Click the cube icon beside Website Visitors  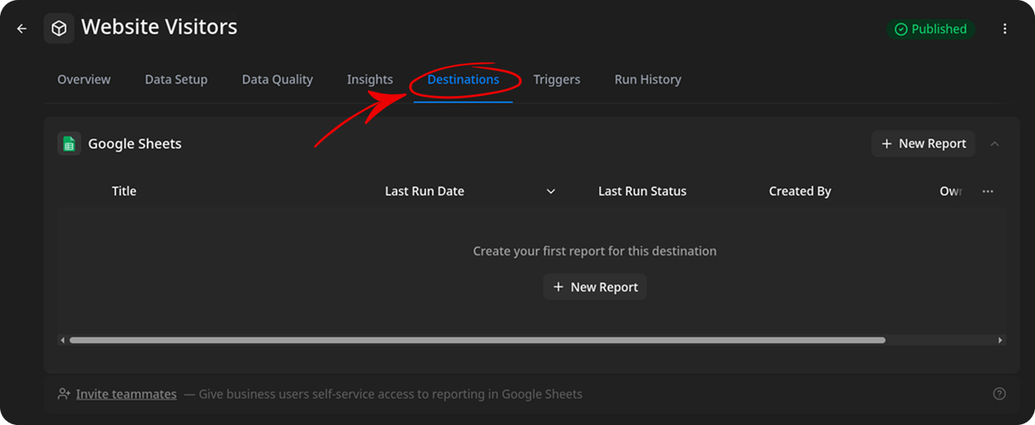(59, 29)
